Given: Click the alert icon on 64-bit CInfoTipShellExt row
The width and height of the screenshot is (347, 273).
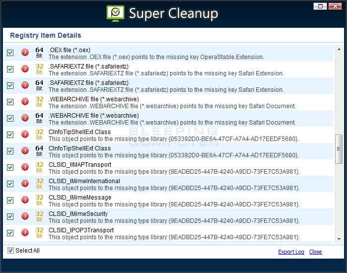Looking at the screenshot, I should [25, 151].
